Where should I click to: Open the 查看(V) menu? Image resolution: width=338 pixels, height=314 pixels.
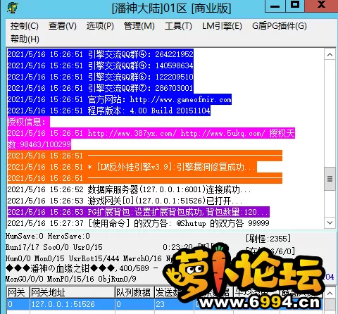click(63, 26)
